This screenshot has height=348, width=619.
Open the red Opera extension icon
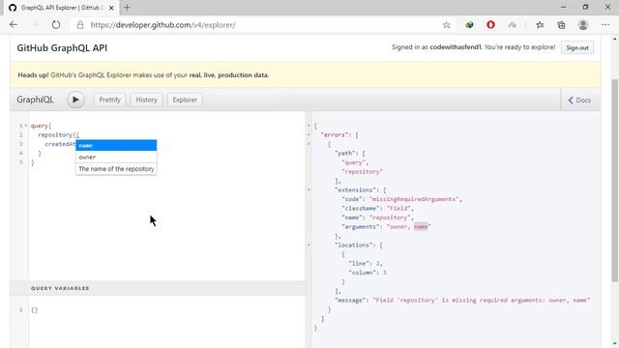pos(490,25)
